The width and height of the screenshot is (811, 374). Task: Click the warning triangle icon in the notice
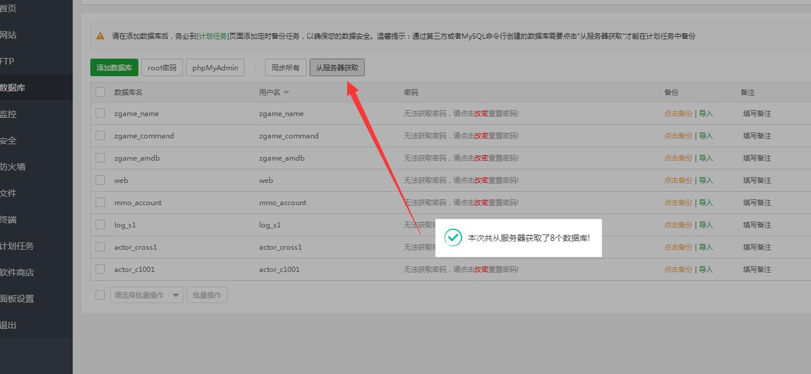click(100, 36)
